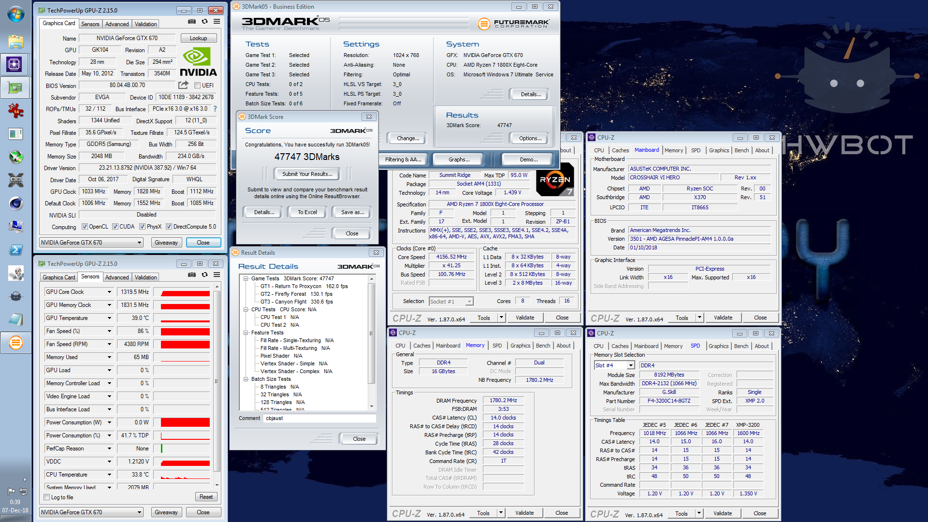Click the camera icon in lower GPU-Z
Image resolution: width=928 pixels, height=522 pixels.
tap(192, 275)
